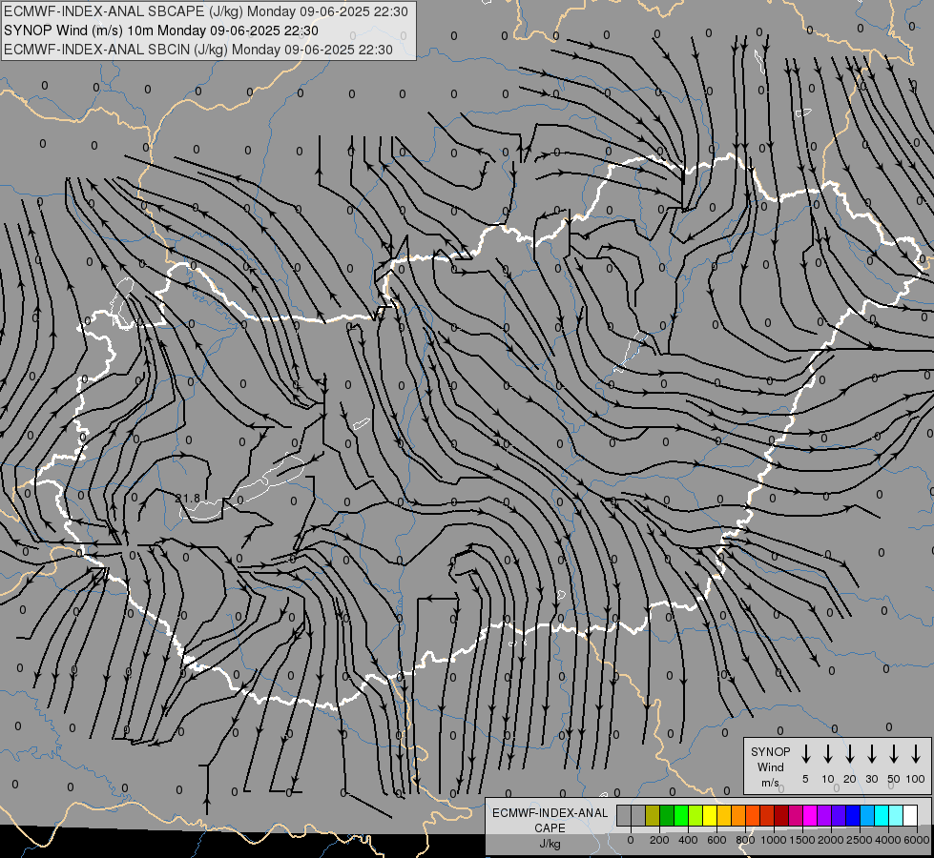
Task: Select the first gray CAPE legend swatch
Action: coord(624,815)
